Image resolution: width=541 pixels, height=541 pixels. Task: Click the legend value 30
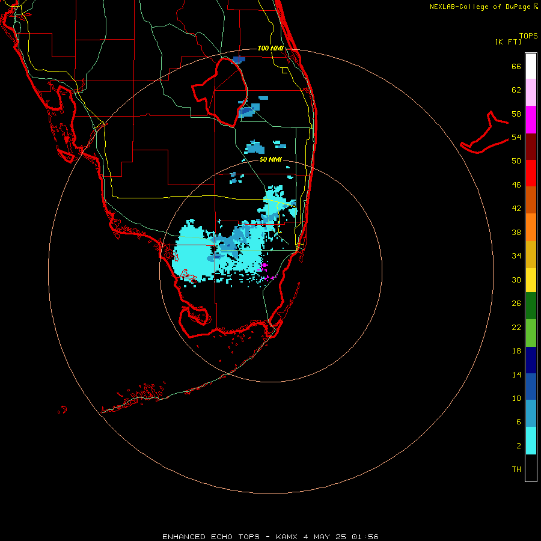tap(516, 280)
